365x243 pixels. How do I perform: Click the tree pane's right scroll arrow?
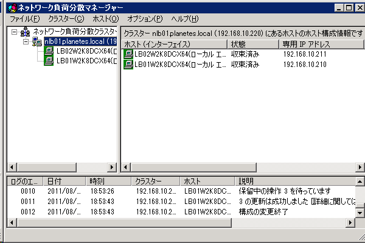(x=112, y=167)
